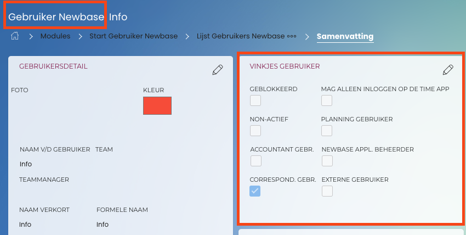Check the Newbase Appl. Beheerder box
This screenshot has height=235, width=466.
coord(327,161)
